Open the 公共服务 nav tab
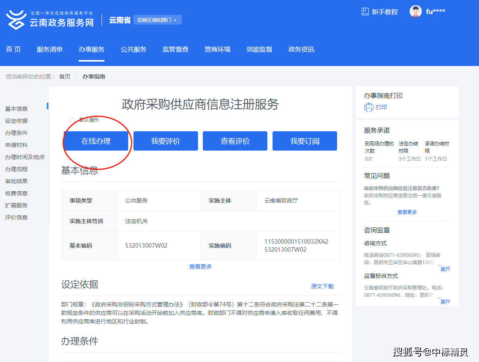 [133, 49]
